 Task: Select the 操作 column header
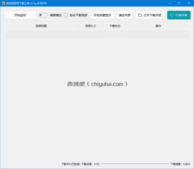click(x=158, y=26)
